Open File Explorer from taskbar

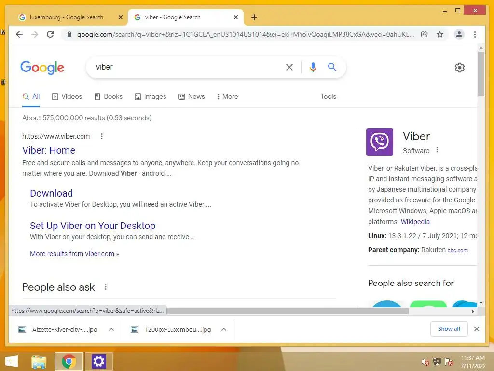(x=39, y=361)
